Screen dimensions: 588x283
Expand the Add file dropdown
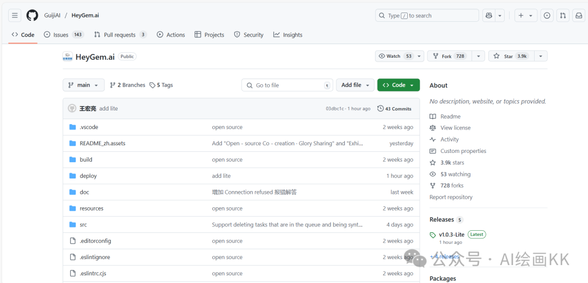click(x=355, y=85)
